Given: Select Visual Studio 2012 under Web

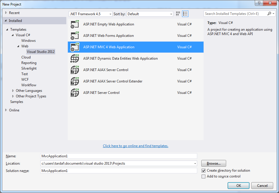Looking at the screenshot, I should click(40, 51).
